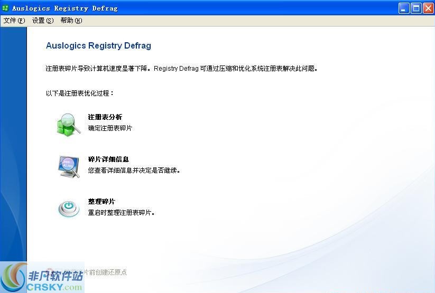Click the fragment details monitor icon

click(69, 166)
